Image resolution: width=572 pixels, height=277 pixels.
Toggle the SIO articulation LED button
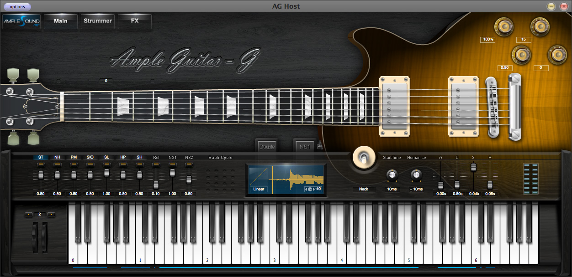point(90,164)
